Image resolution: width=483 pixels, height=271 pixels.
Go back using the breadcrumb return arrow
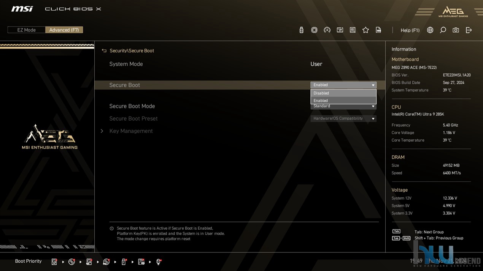pos(104,50)
